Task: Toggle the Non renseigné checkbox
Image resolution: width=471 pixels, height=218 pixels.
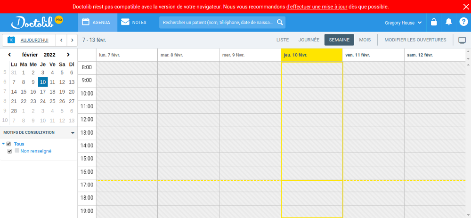Action: 9,151
